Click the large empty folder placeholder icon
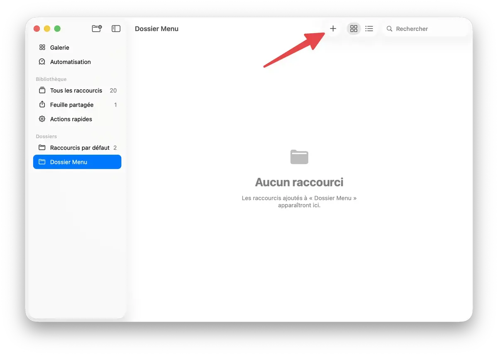 (x=299, y=157)
